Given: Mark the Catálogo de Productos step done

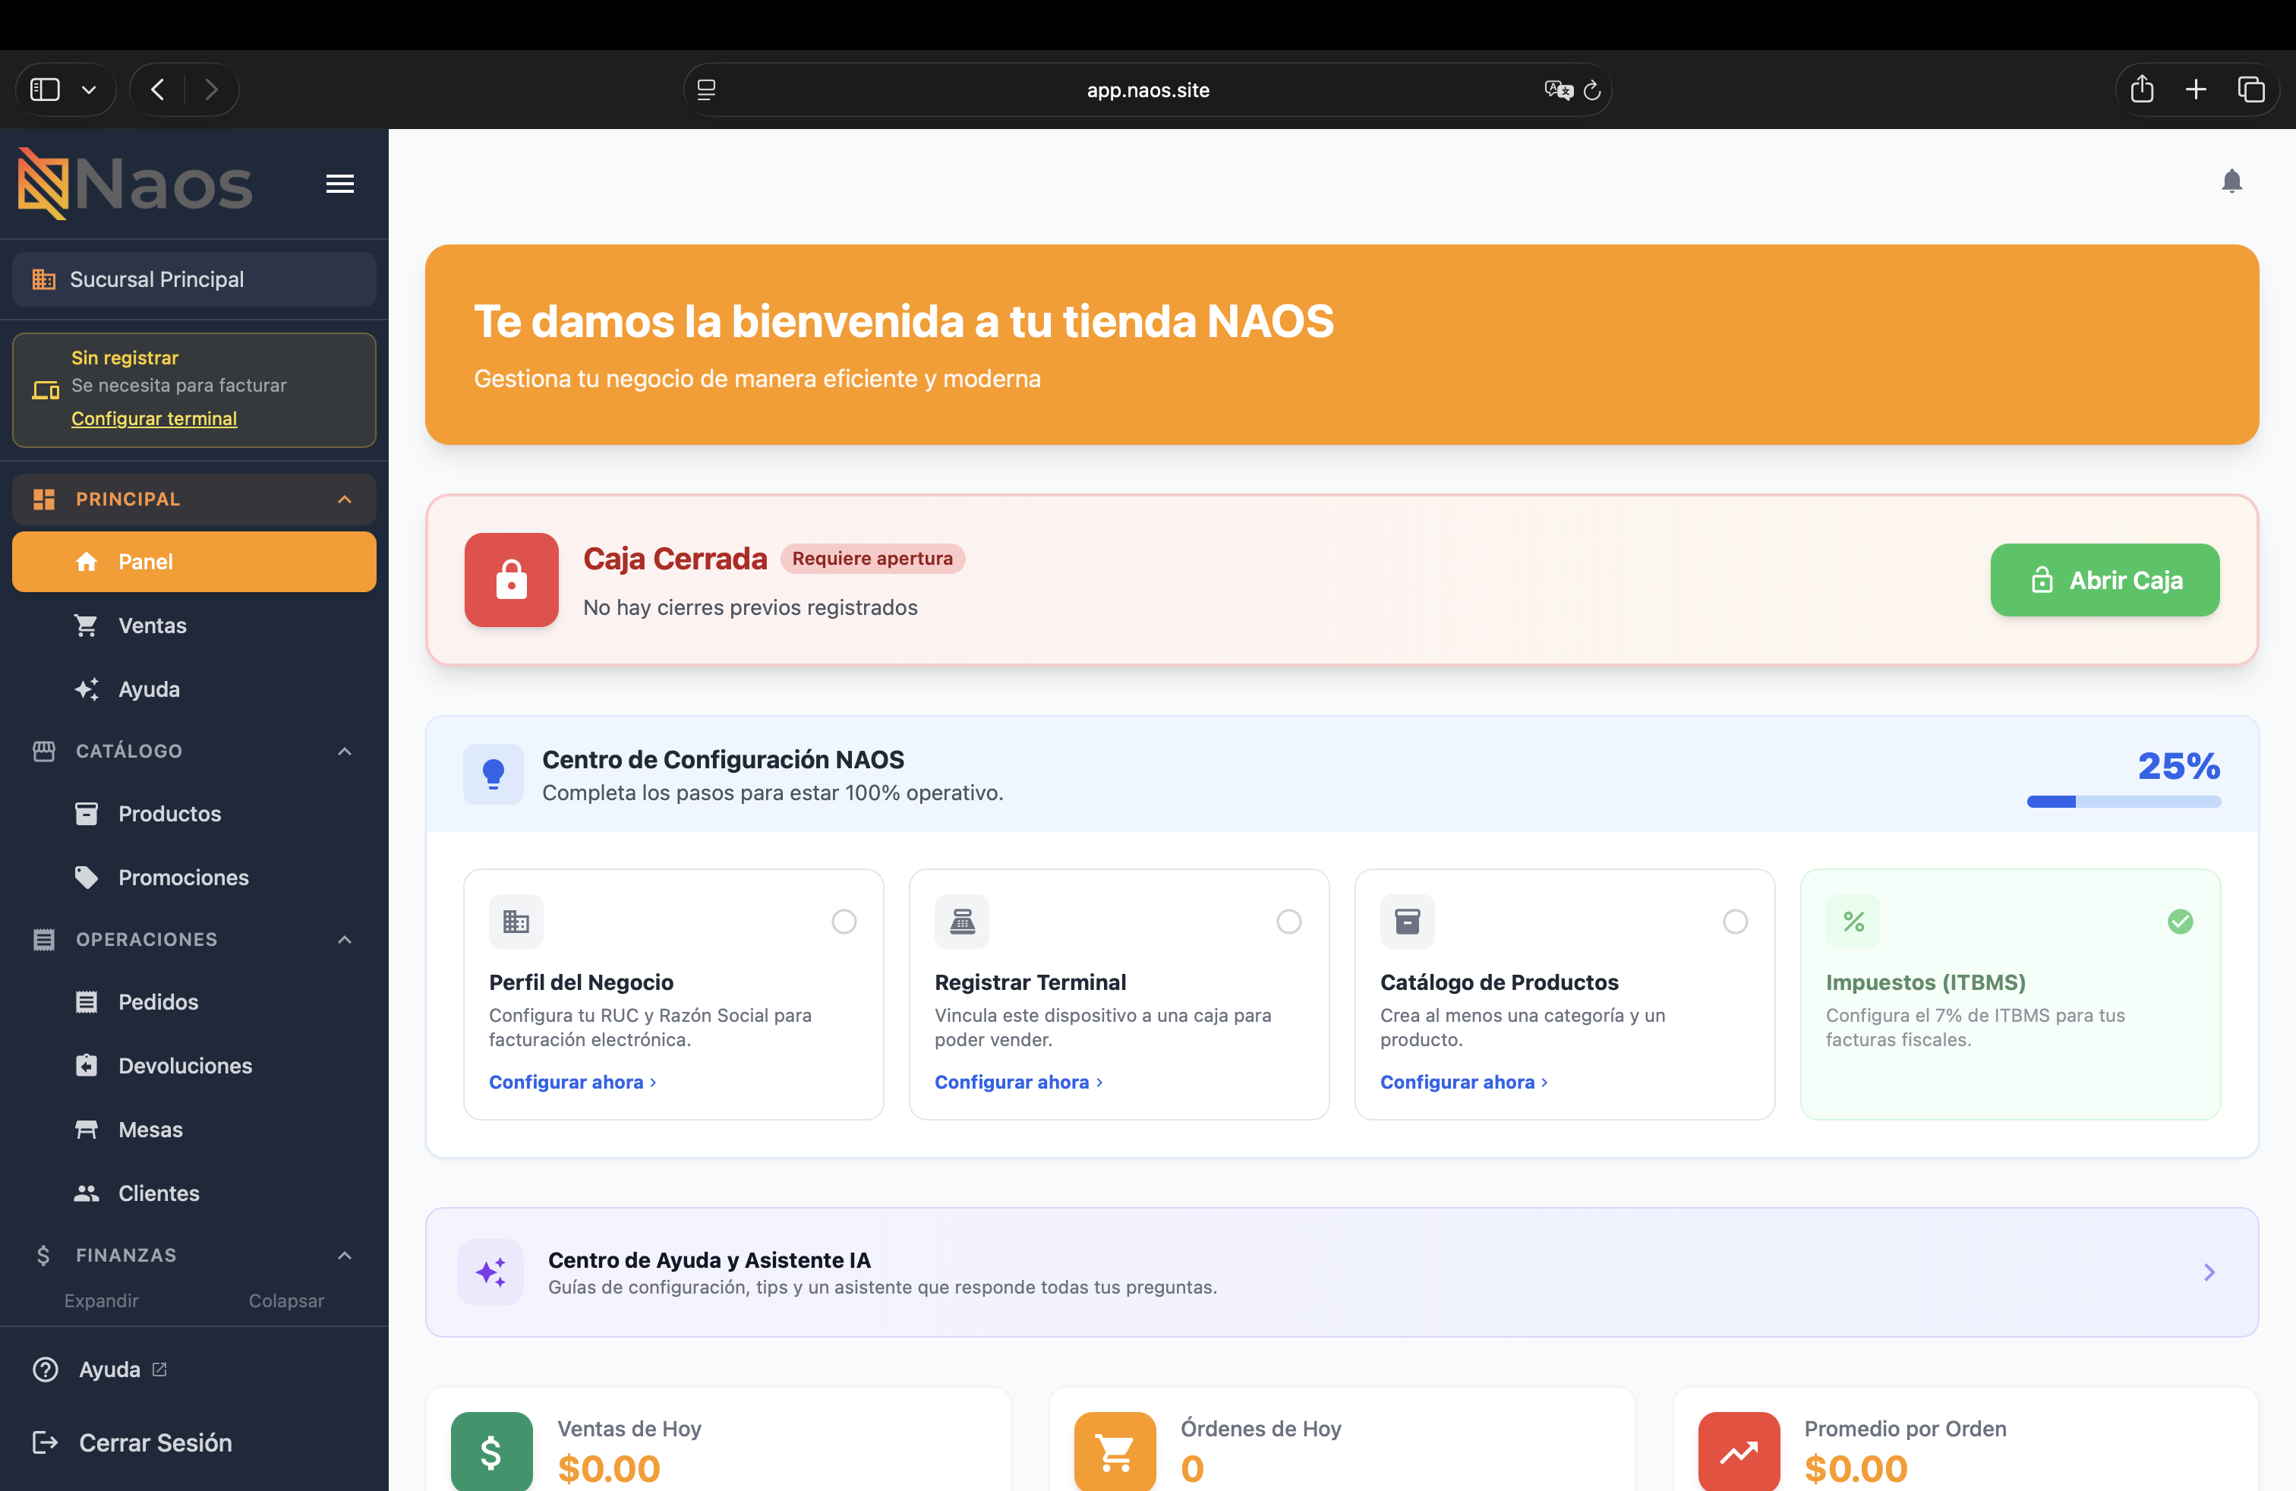Looking at the screenshot, I should [x=1735, y=921].
